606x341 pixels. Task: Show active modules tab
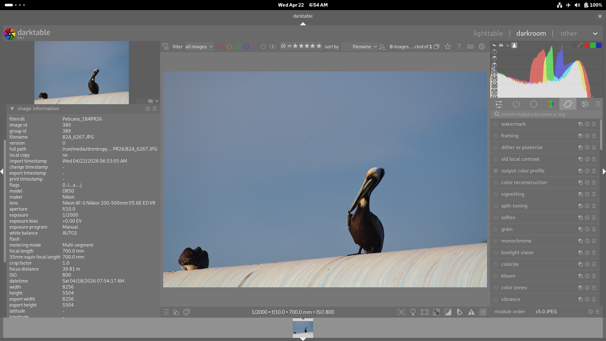click(x=516, y=104)
